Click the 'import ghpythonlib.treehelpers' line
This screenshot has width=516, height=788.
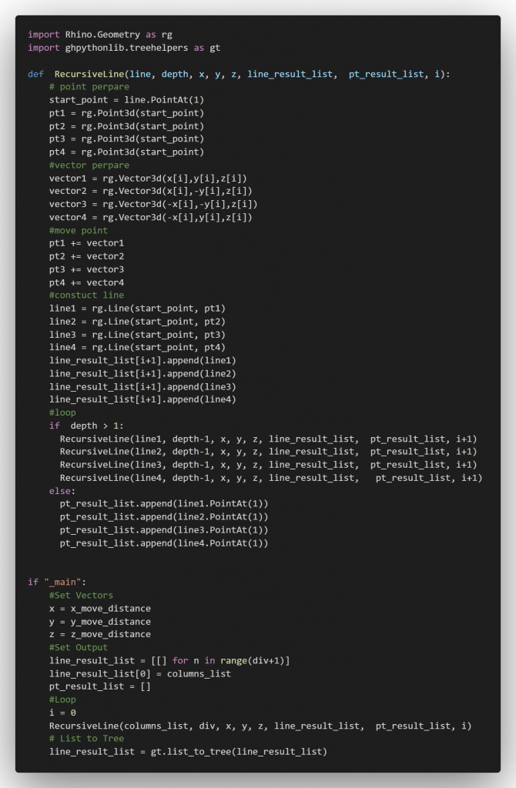tap(124, 48)
